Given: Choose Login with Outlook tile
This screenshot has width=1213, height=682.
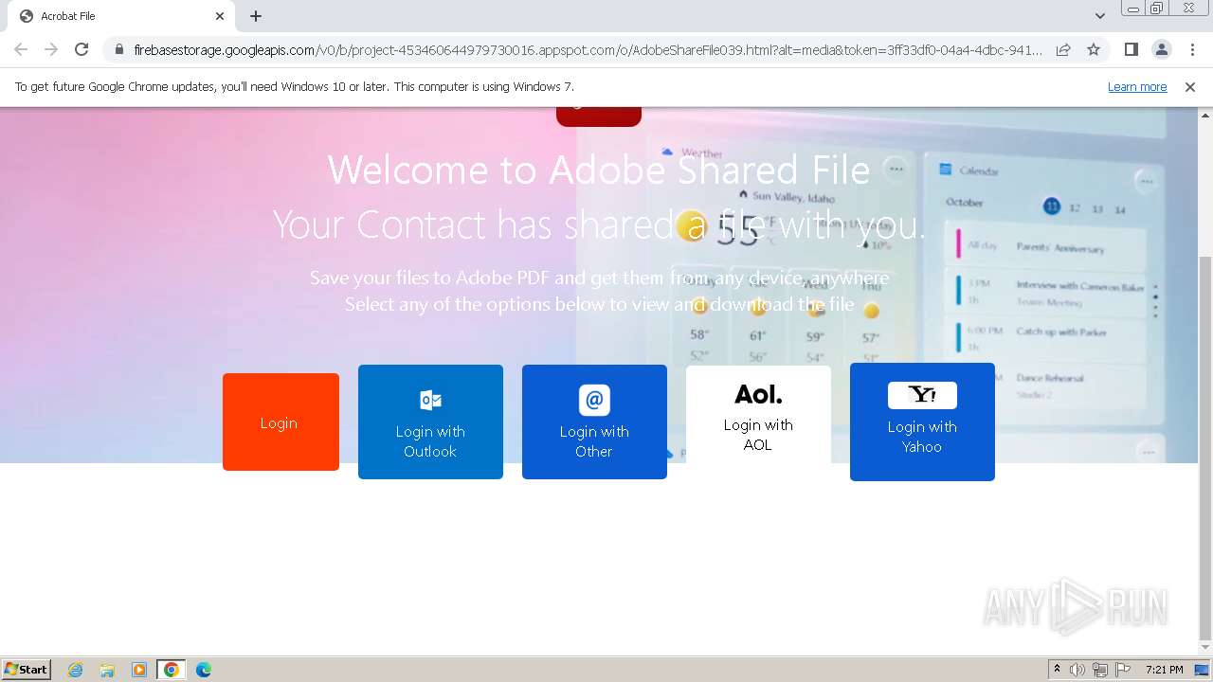Looking at the screenshot, I should click(430, 422).
